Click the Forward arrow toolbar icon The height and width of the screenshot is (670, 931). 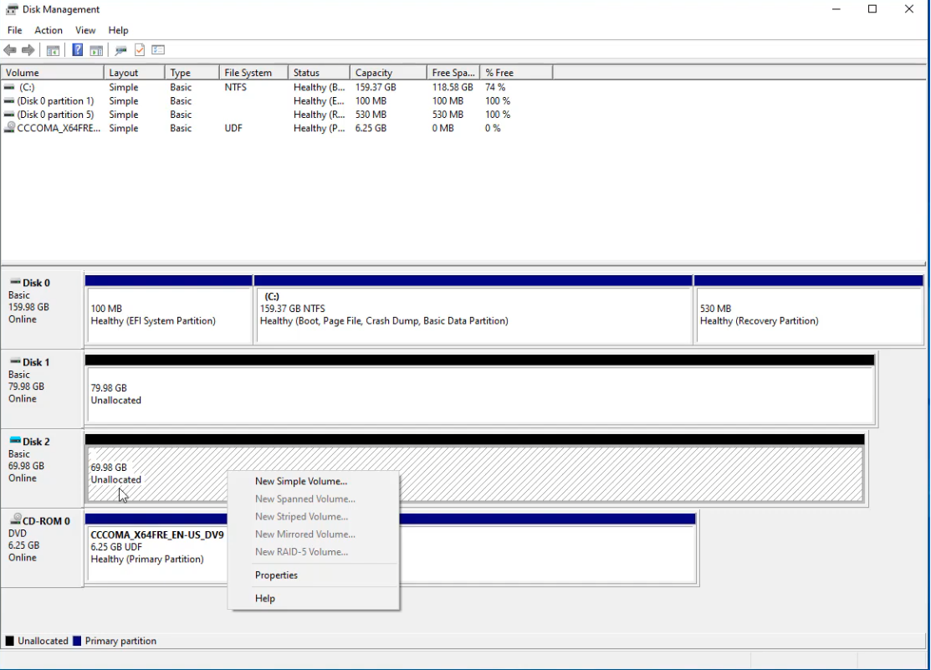tap(28, 50)
